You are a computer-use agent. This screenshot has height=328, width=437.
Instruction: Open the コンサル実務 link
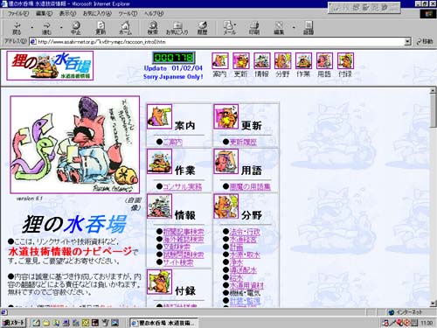coord(183,186)
